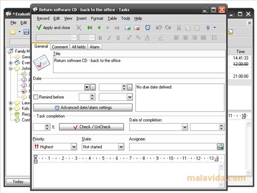257x193 pixels.
Task: Click the Check / UnCheck button
Action: [91, 127]
